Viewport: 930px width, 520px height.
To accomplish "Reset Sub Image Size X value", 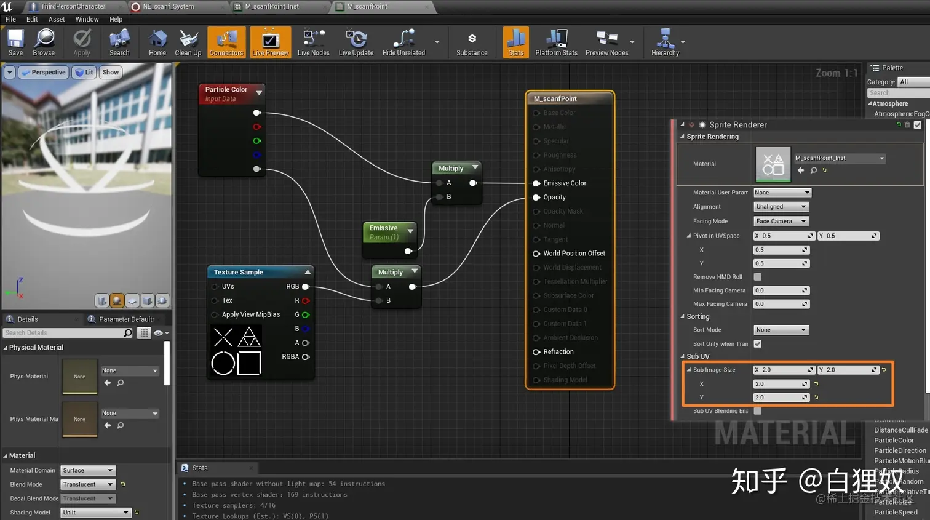I will pyautogui.click(x=816, y=384).
